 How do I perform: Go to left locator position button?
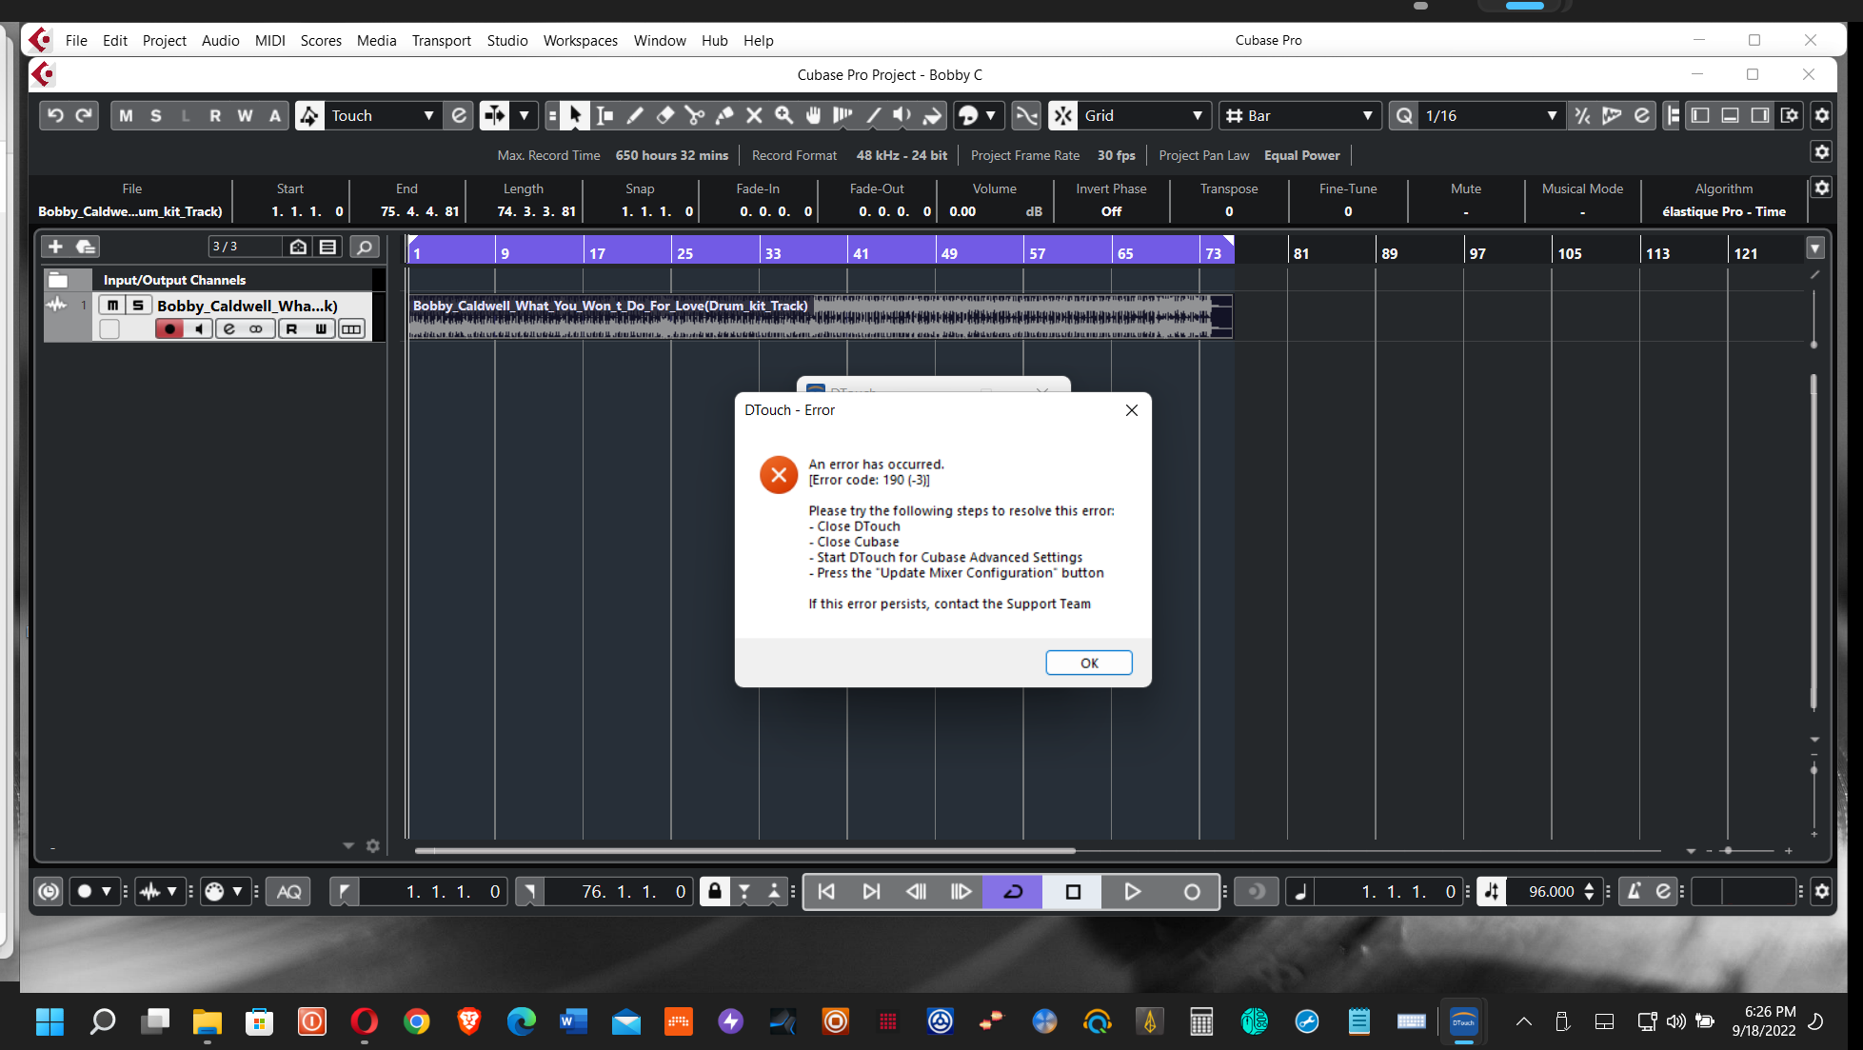[x=345, y=892]
